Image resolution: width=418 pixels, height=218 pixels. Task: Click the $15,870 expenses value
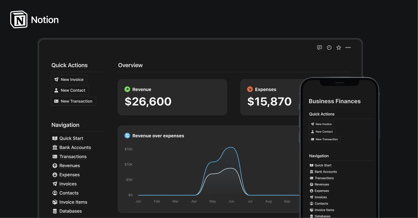269,101
